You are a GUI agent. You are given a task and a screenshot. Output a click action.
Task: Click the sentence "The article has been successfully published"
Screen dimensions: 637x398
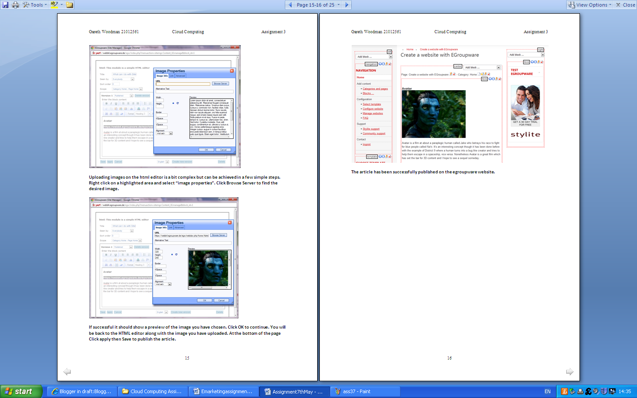click(x=423, y=172)
